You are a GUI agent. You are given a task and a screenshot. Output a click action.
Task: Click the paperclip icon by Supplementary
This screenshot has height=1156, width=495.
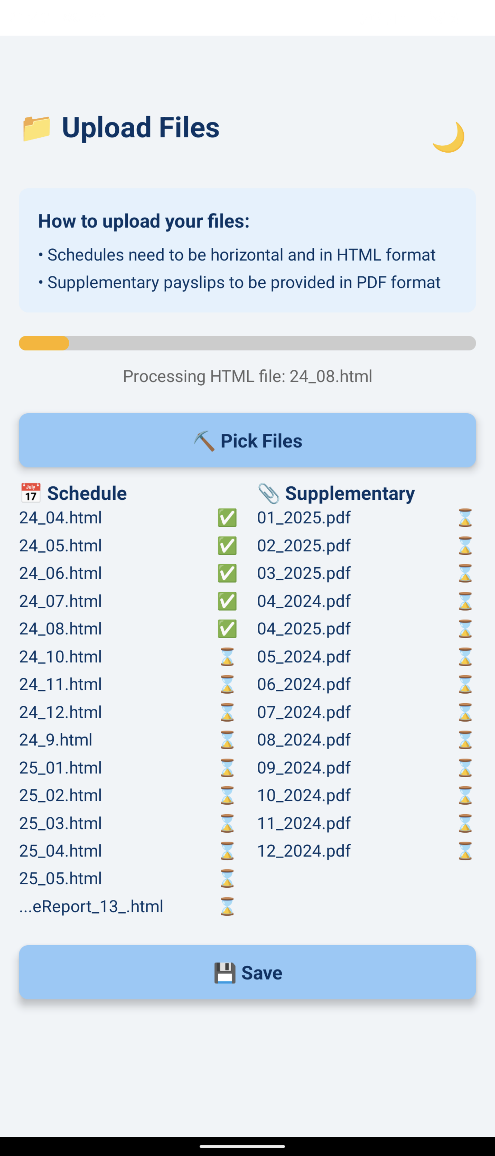point(268,493)
